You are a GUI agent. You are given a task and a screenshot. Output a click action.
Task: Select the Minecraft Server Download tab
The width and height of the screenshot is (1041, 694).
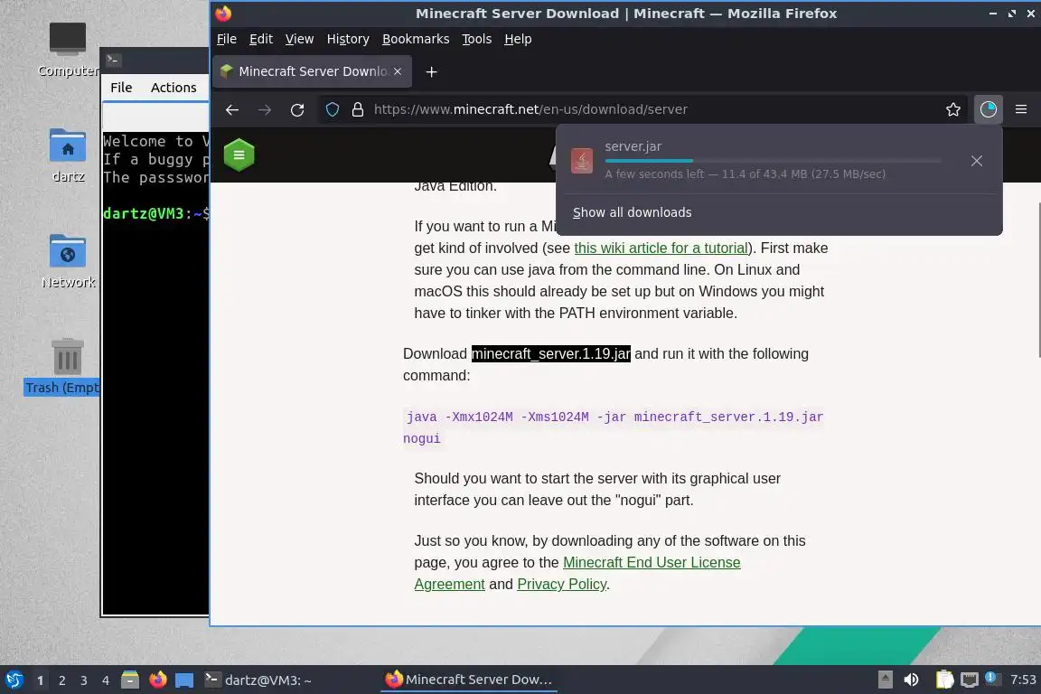pos(312,71)
